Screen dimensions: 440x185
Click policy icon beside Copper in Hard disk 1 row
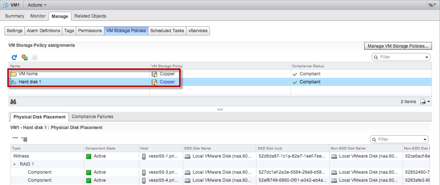point(155,82)
